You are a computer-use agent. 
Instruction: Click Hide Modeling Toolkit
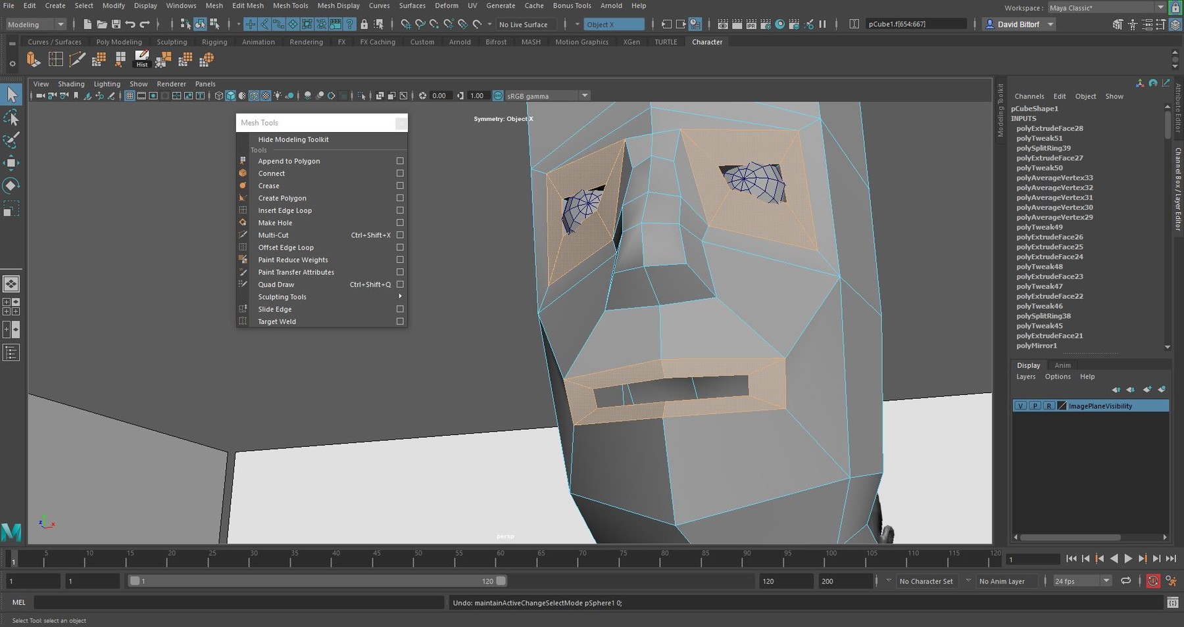(x=293, y=139)
